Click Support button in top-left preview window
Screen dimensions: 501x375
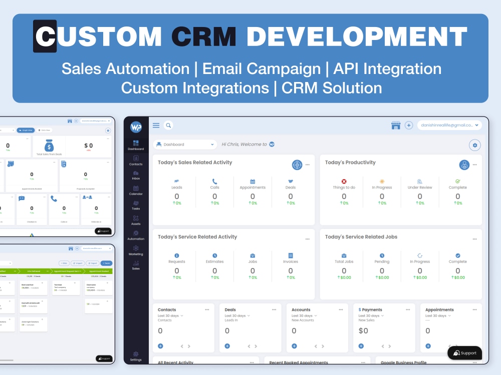[103, 231]
